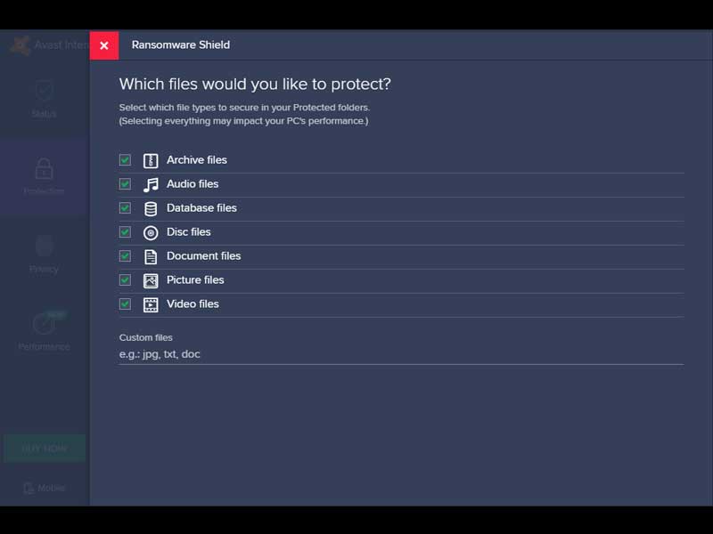Click the Picture files image icon

tap(151, 280)
